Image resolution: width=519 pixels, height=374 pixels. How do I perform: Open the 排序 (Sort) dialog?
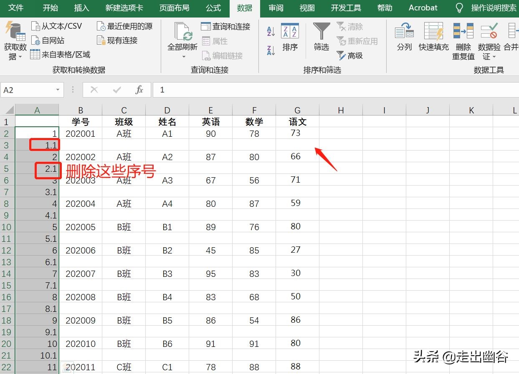coord(290,37)
